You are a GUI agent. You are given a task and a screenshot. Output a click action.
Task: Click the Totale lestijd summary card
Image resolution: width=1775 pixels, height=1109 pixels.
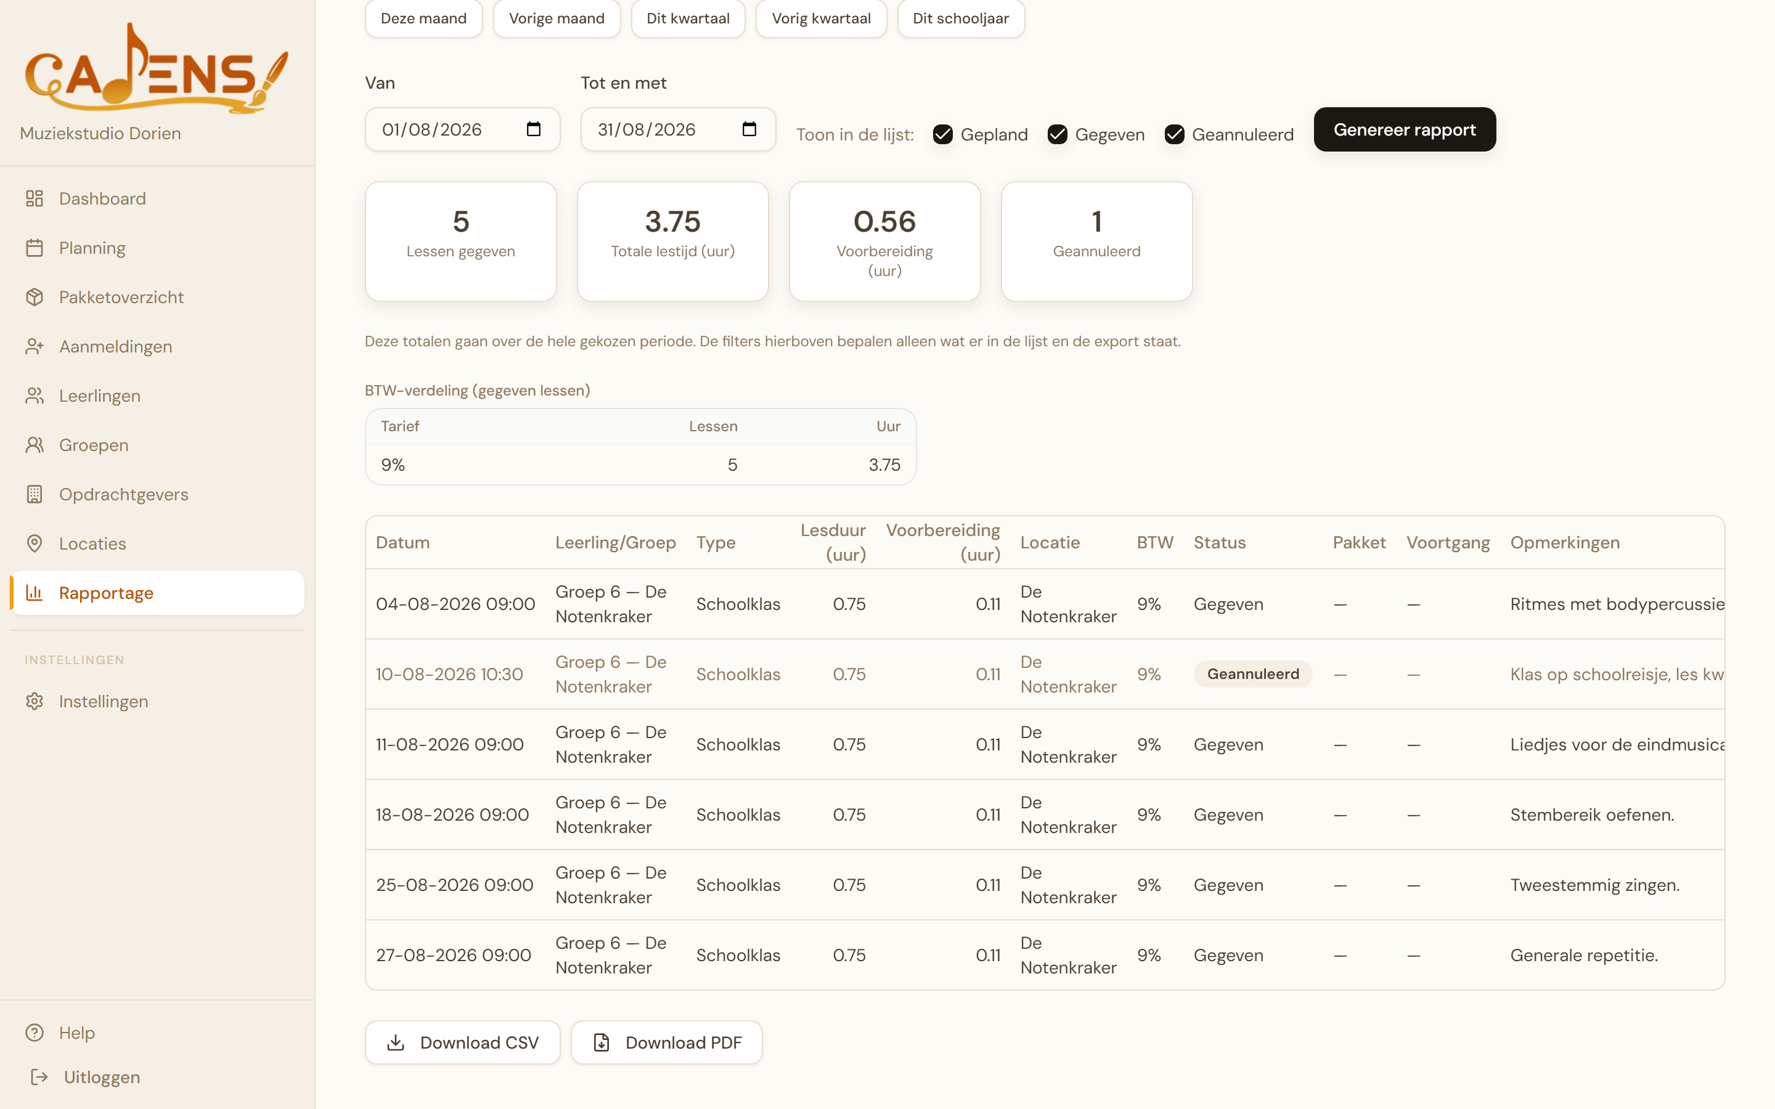pyautogui.click(x=672, y=242)
